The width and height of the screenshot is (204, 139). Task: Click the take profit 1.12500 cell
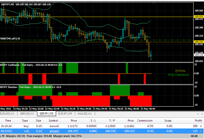(x=110, y=126)
